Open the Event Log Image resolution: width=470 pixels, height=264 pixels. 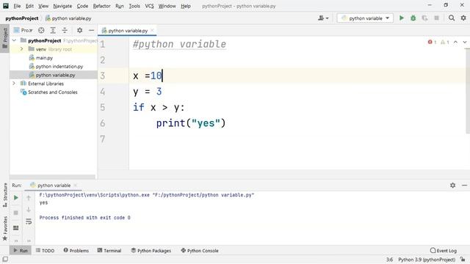tap(444, 251)
